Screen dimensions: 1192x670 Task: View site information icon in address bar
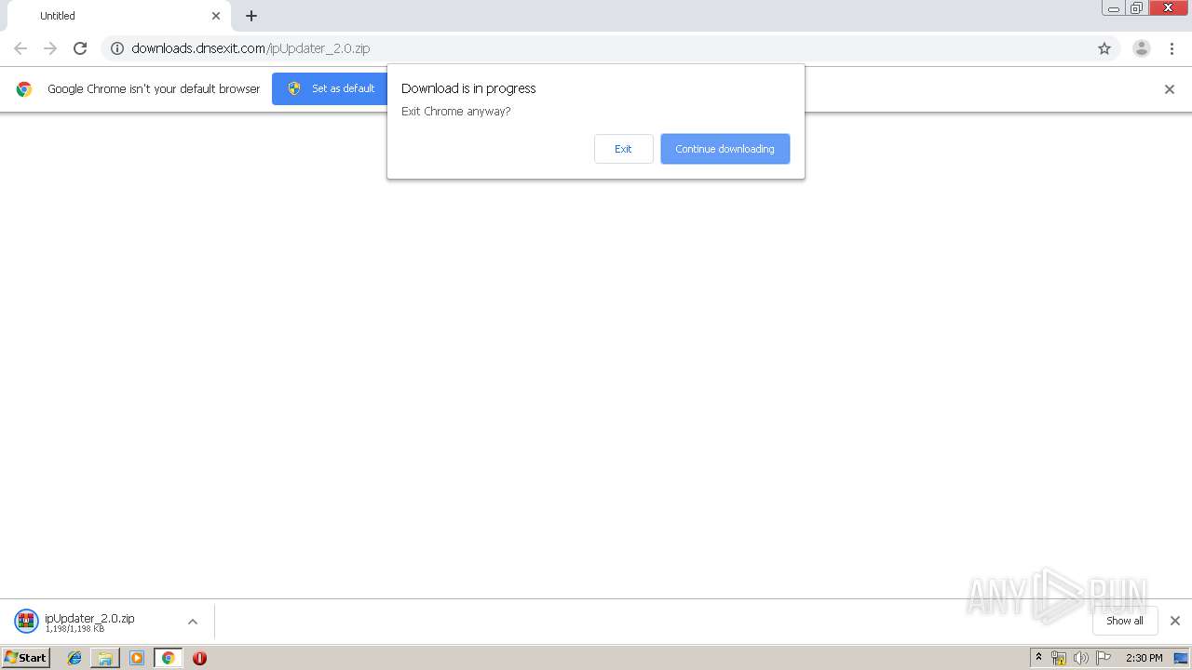[117, 48]
